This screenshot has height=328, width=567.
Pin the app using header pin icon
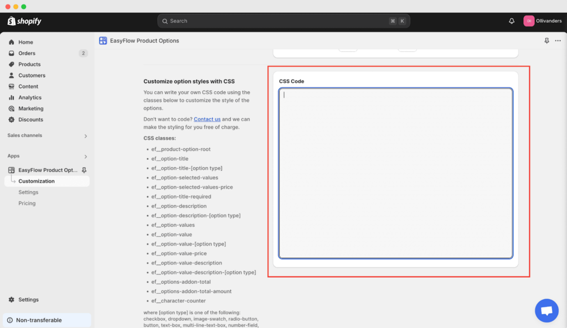coord(547,41)
